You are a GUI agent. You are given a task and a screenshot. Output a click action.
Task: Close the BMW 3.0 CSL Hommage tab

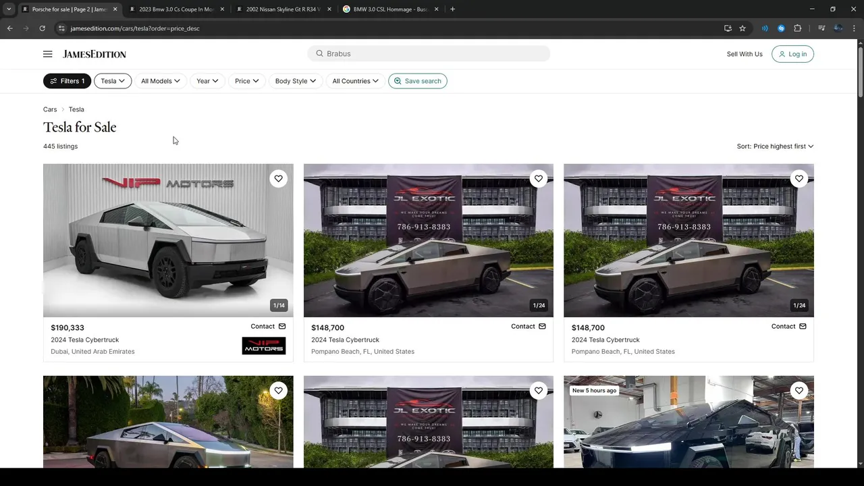[436, 9]
